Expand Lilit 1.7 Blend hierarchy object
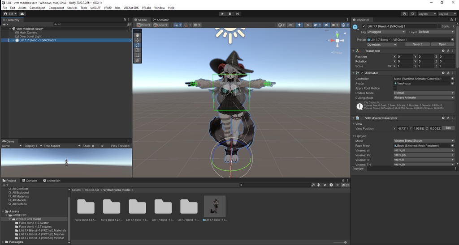Image resolution: width=459 pixels, height=245 pixels. click(13, 40)
